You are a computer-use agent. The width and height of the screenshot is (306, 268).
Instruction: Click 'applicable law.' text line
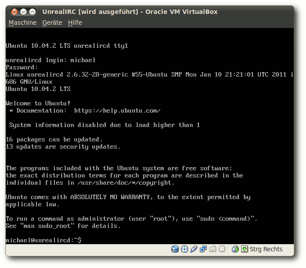pyautogui.click(x=32, y=204)
